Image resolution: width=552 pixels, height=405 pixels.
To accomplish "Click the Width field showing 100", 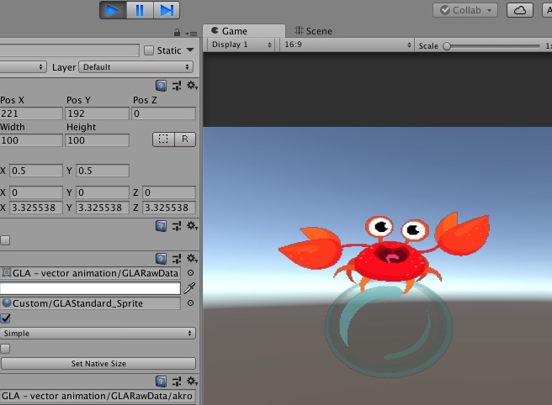I will (x=31, y=140).
